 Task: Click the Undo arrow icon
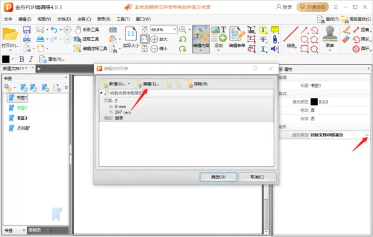pyautogui.click(x=54, y=30)
